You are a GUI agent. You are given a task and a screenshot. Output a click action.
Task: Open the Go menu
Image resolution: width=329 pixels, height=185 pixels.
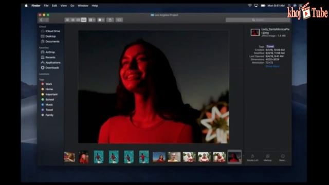tap(72, 6)
